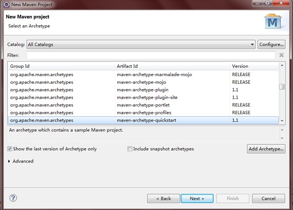
Task: Click the description box scroll up arrow
Action: point(282,130)
